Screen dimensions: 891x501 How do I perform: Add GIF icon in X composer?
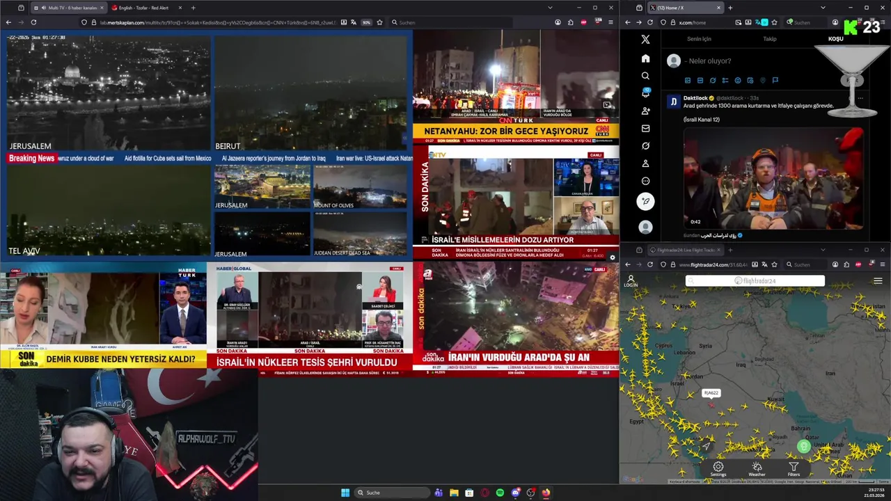coord(700,81)
